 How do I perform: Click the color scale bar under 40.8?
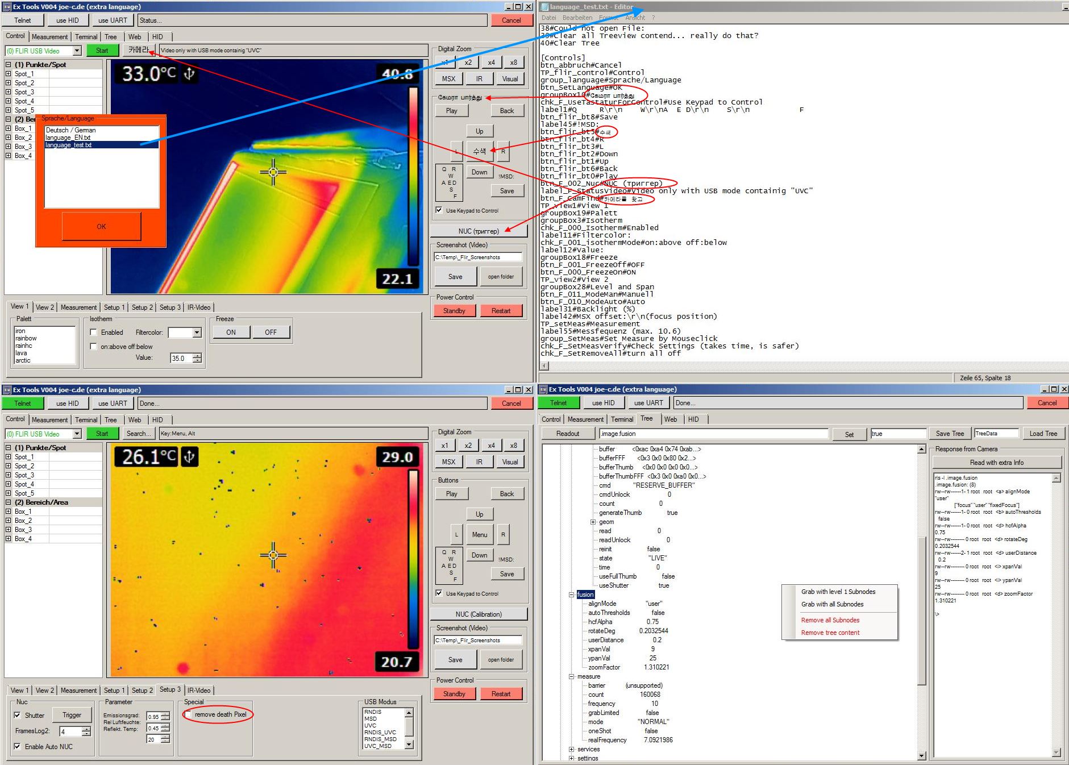click(413, 176)
